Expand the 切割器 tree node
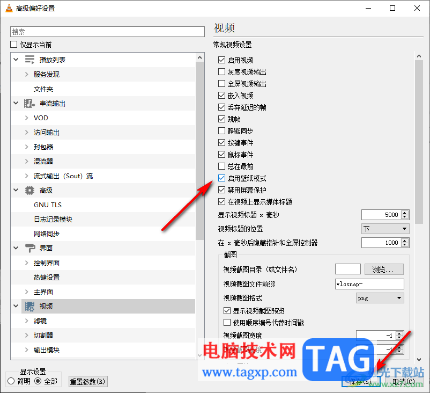The height and width of the screenshot is (393, 430). click(27, 336)
